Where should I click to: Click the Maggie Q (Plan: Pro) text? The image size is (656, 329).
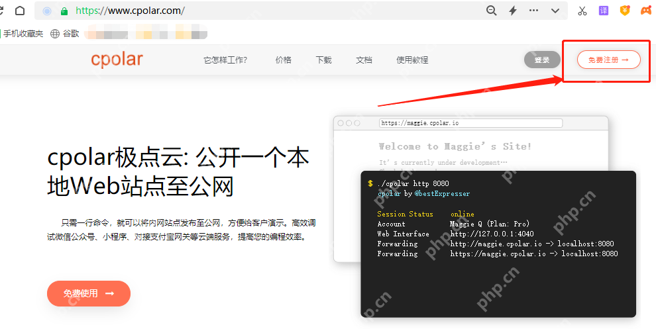[490, 224]
